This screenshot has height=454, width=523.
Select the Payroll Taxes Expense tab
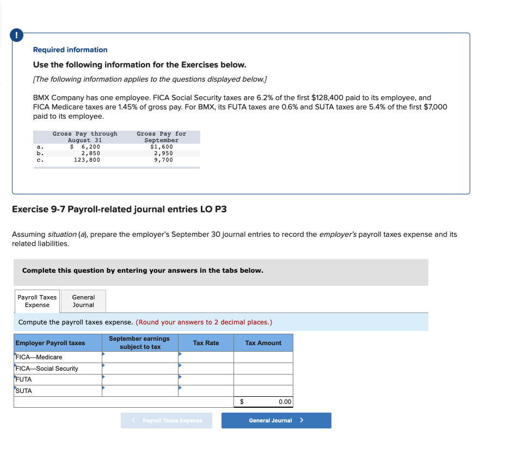click(x=36, y=301)
